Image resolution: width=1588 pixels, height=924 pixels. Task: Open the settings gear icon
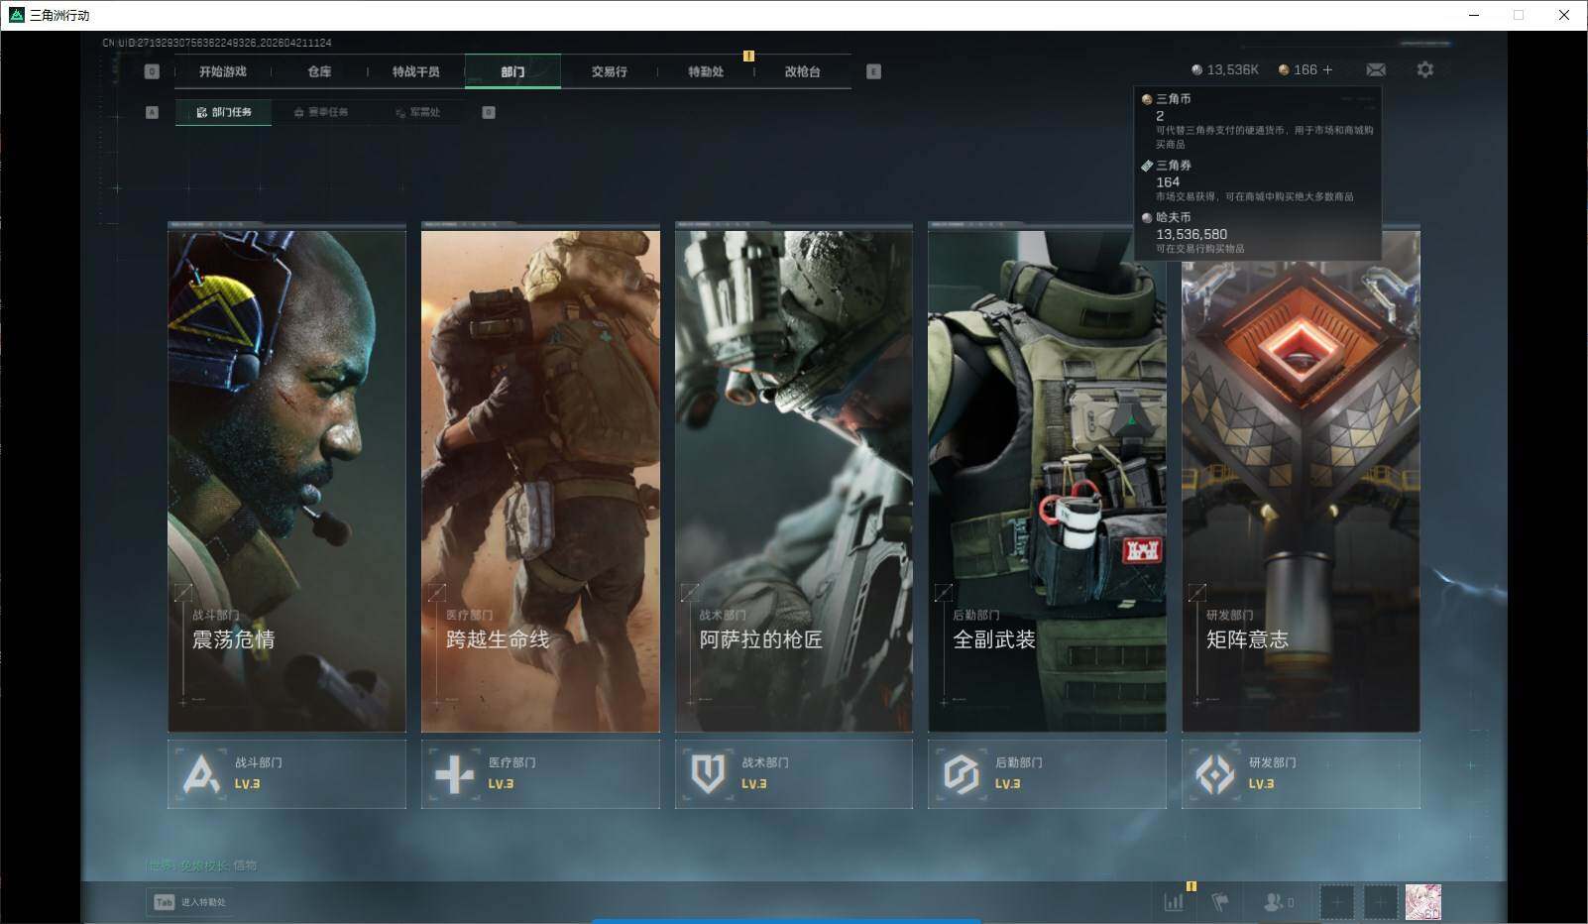click(x=1424, y=69)
